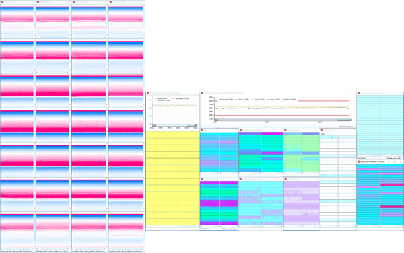This screenshot has height=253, width=404.
Task: Toggle the Manifold series in the pressure legend
Action: (x=226, y=100)
